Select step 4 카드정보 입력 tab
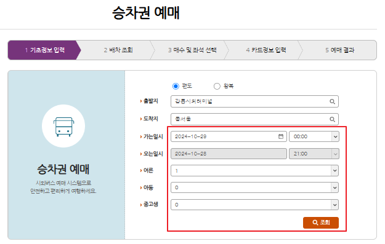 pos(266,50)
